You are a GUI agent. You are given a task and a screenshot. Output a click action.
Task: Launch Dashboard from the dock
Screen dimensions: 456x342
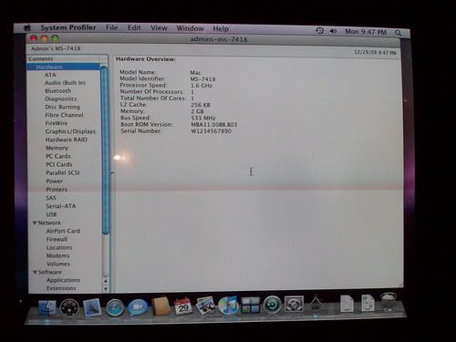[x=69, y=307]
